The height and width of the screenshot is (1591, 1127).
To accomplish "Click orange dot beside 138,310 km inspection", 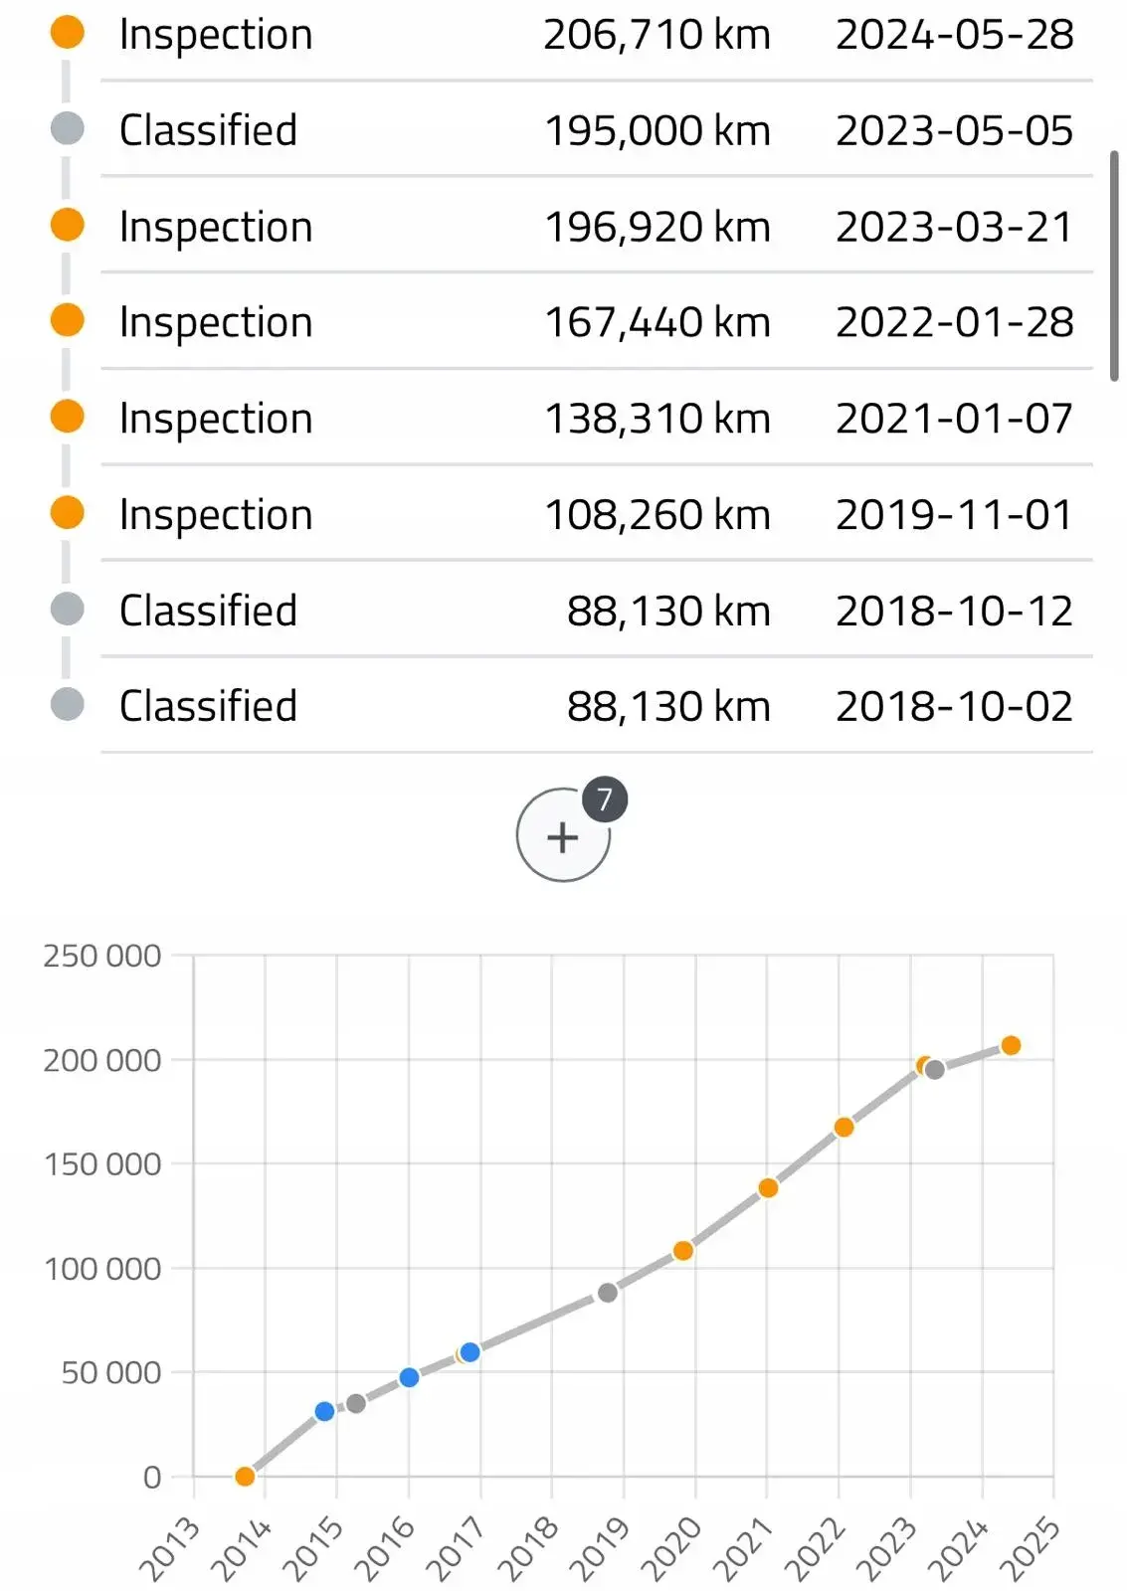I will click(x=68, y=417).
